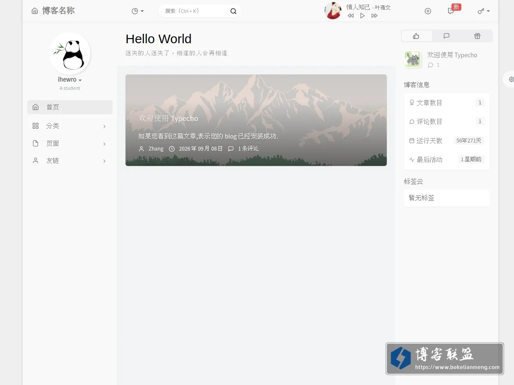Open sidebar 欢迎使用 Typecho popular post

click(x=452, y=55)
